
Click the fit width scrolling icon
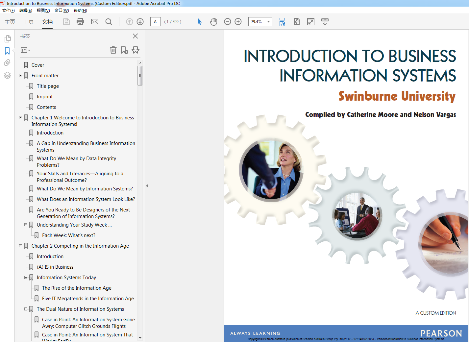pyautogui.click(x=282, y=22)
